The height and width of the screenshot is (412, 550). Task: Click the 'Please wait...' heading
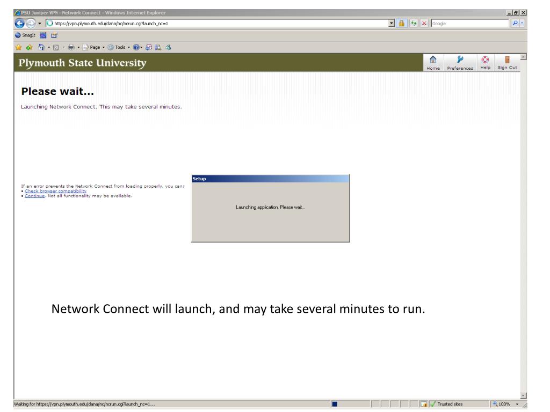pyautogui.click(x=57, y=91)
